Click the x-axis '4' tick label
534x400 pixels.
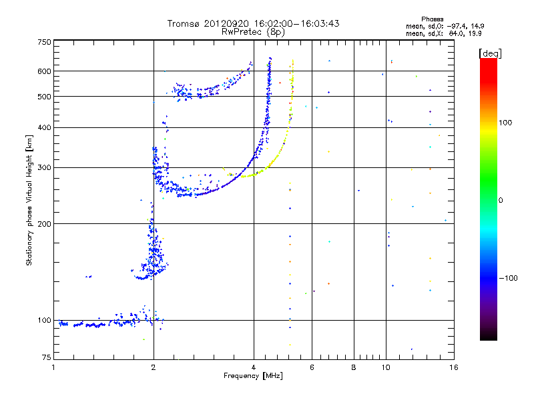click(x=254, y=367)
